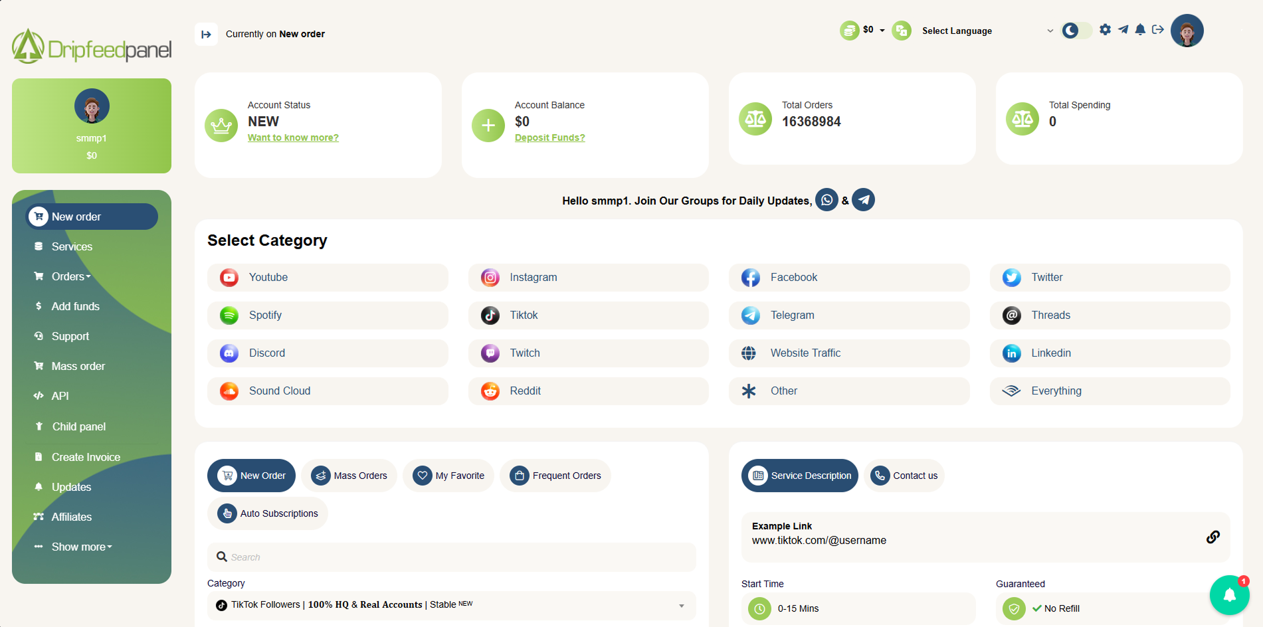The height and width of the screenshot is (627, 1263).
Task: Select Spotify category
Action: click(328, 315)
